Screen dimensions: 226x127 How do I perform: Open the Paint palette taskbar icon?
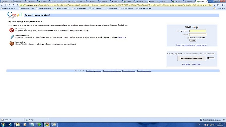click(54, 125)
